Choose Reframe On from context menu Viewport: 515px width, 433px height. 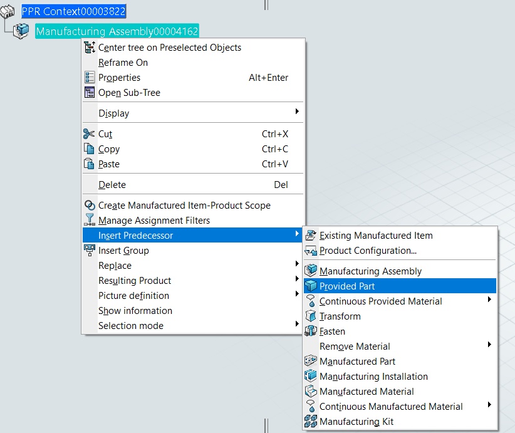[x=192, y=63]
